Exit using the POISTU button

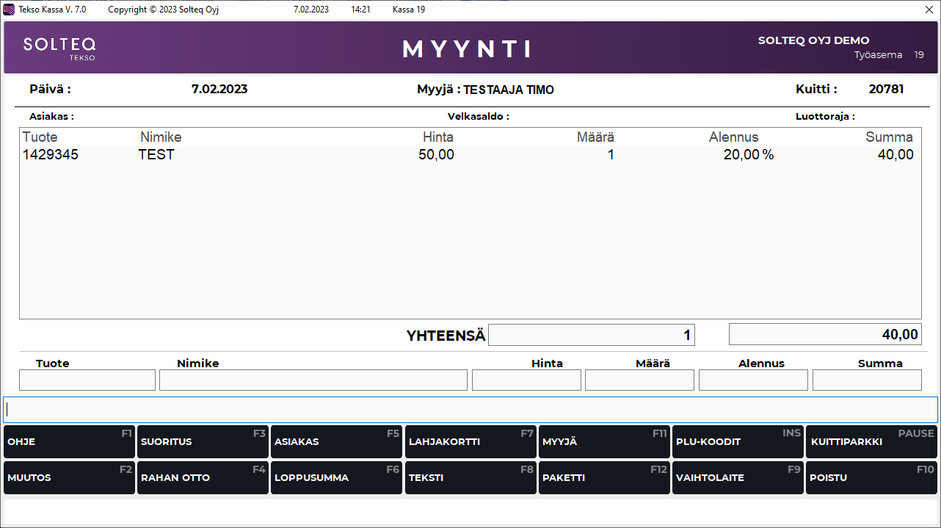[x=871, y=477]
